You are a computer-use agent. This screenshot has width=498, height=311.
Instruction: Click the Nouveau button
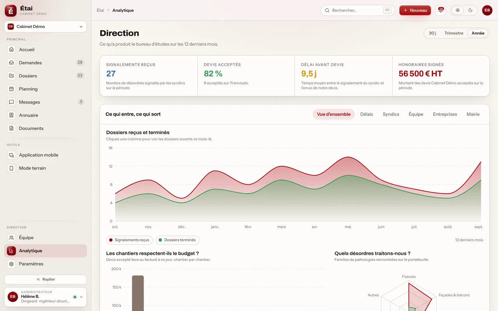coord(415,10)
